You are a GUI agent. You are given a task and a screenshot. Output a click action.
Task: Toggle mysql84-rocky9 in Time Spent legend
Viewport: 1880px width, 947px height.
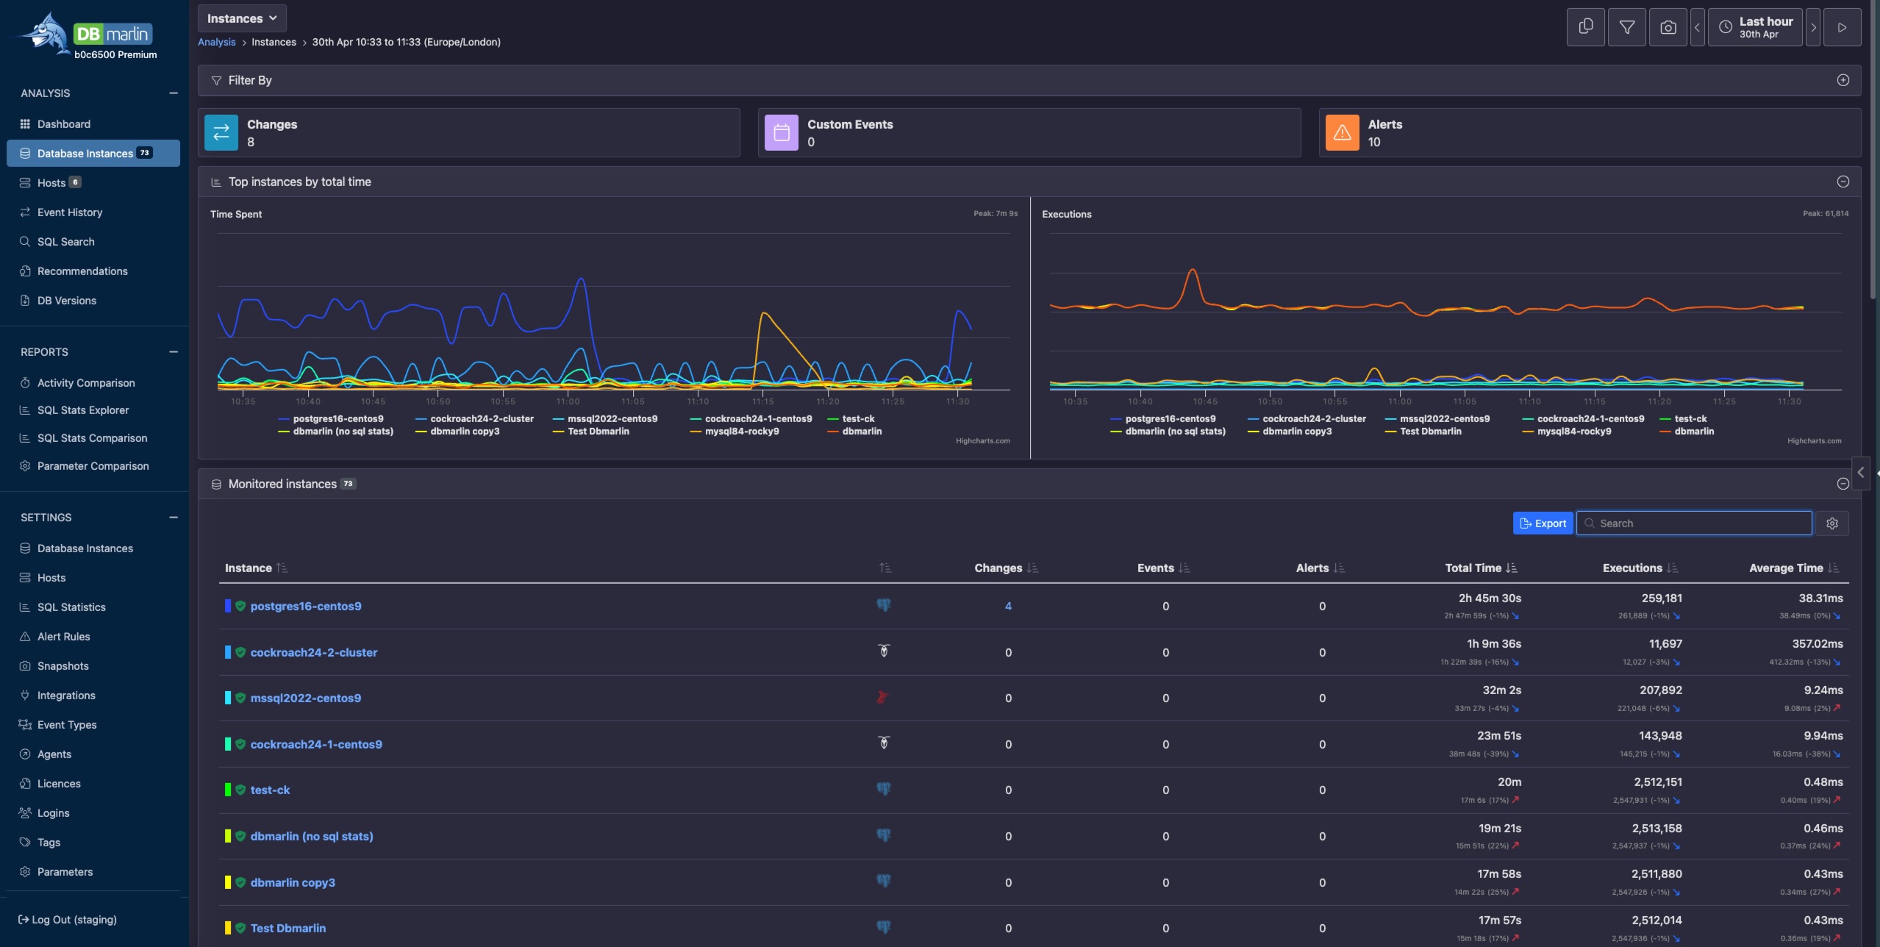coord(735,432)
